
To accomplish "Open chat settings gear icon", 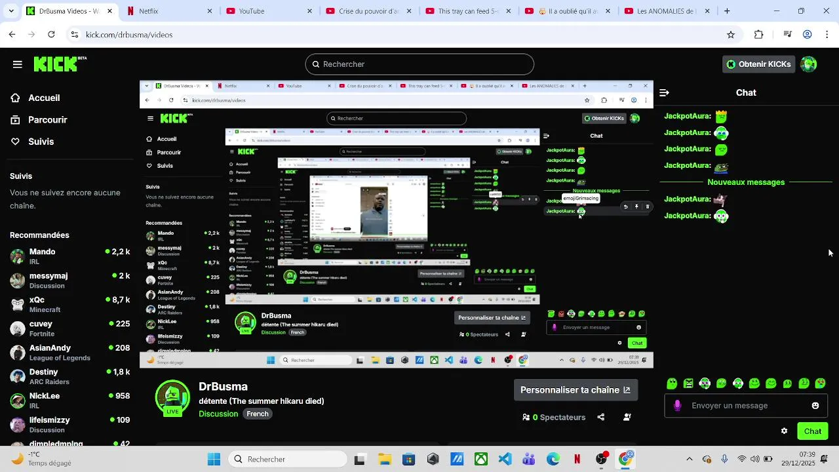I will (x=784, y=431).
